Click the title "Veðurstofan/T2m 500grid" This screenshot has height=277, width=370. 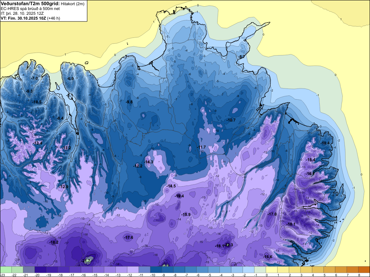coord(30,4)
